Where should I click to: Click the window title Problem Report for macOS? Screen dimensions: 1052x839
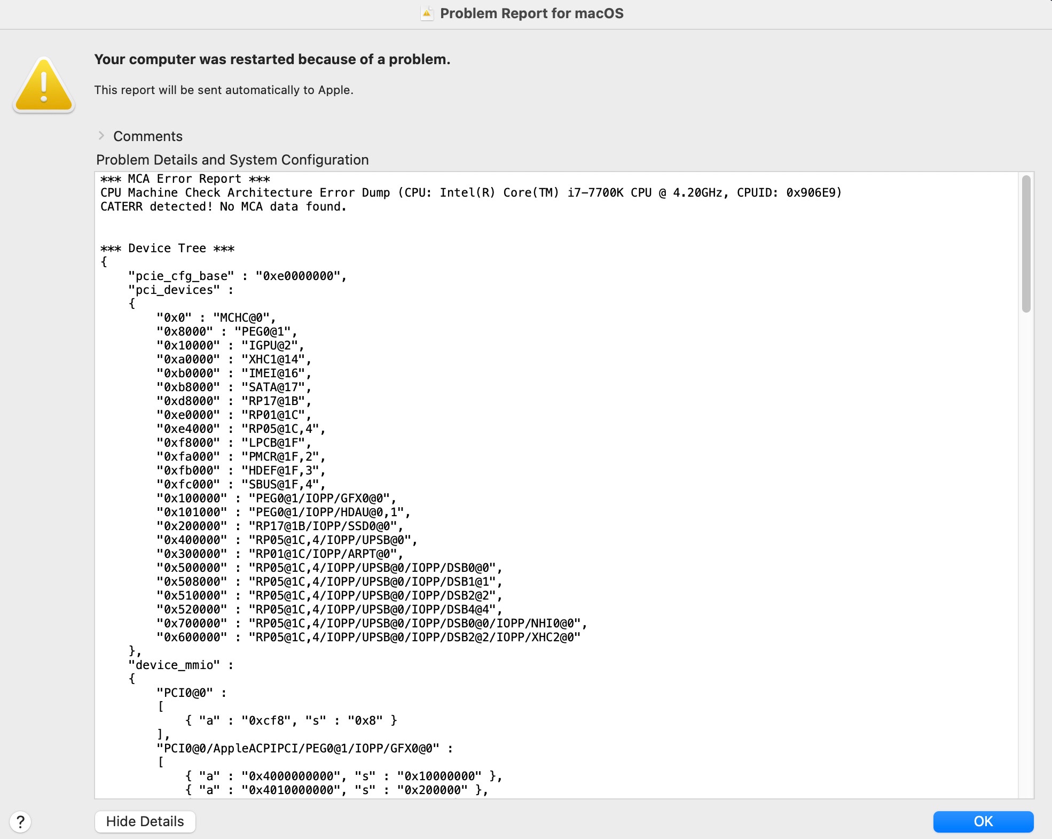point(531,13)
